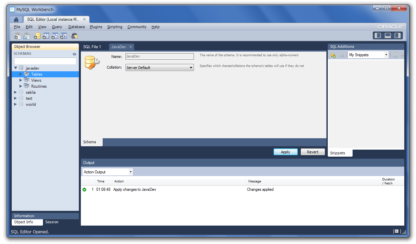The width and height of the screenshot is (416, 244).
Task: Create a new routine toolbar icon
Action: 63,35
